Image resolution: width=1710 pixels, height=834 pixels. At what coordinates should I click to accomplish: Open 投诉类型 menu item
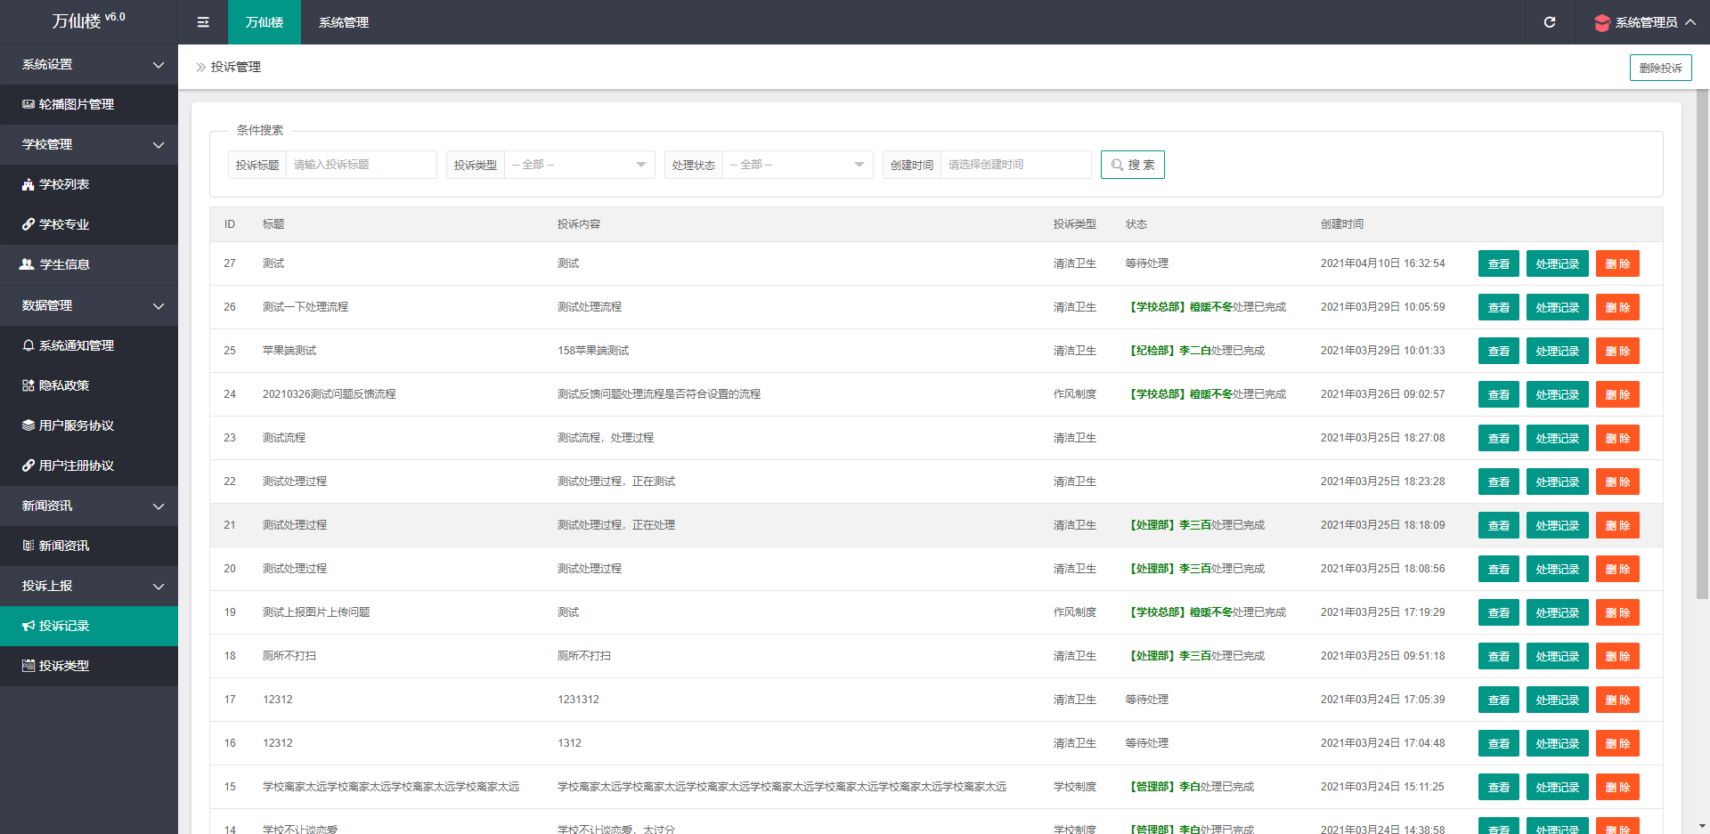[x=89, y=666]
